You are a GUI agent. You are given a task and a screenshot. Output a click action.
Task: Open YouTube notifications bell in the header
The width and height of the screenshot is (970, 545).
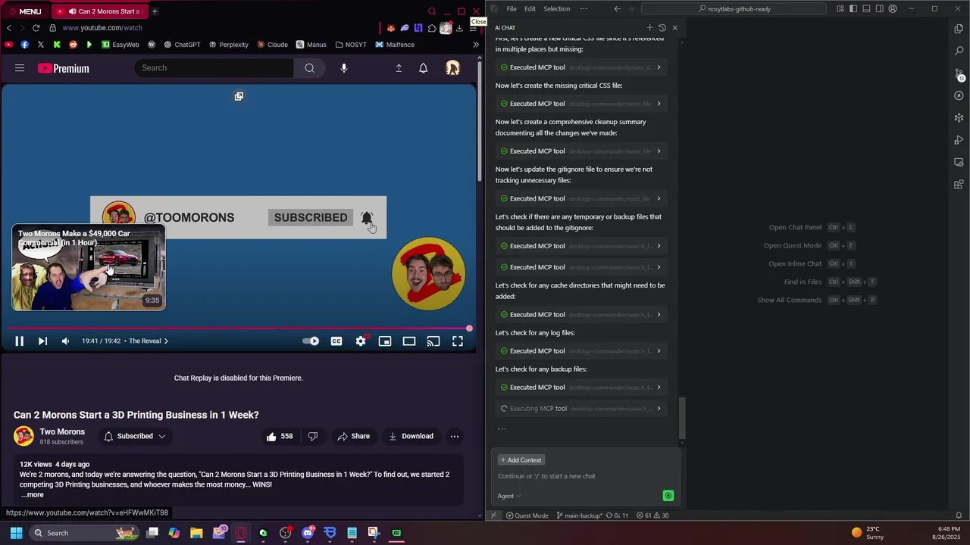[x=424, y=68]
